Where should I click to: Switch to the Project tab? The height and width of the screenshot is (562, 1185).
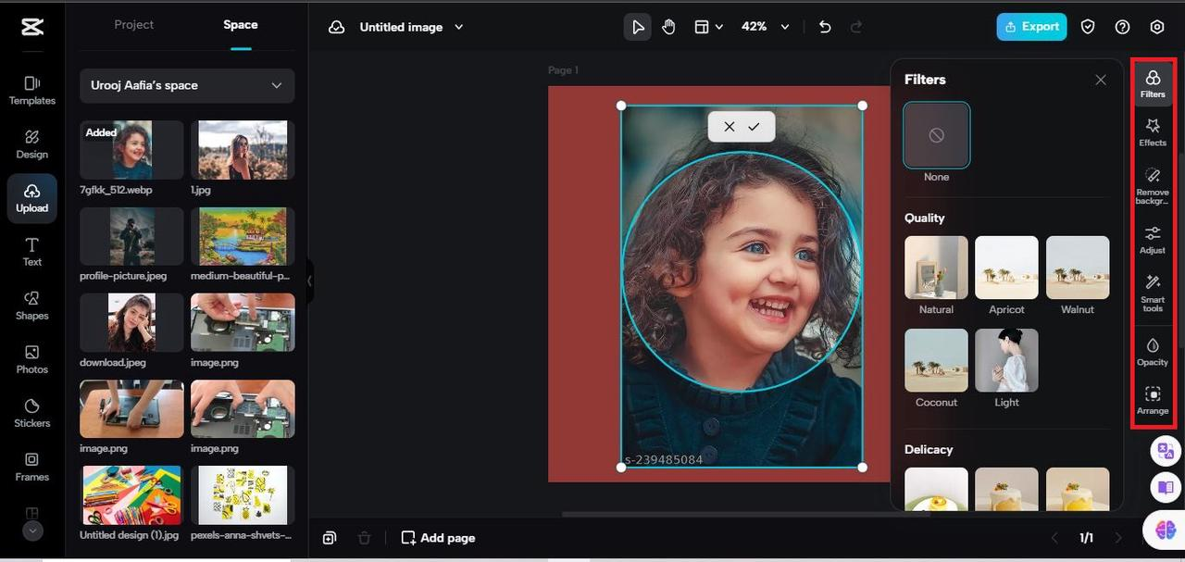(134, 25)
